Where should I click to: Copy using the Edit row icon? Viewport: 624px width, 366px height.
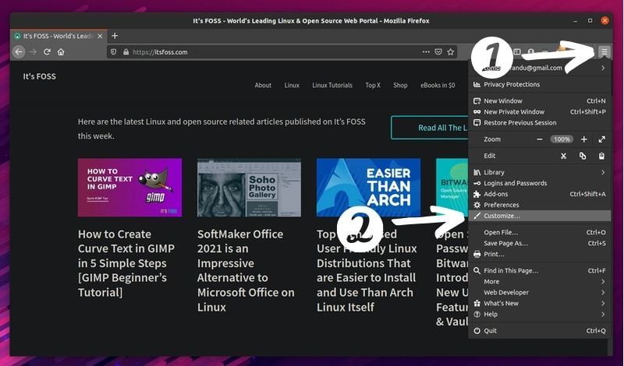(583, 156)
